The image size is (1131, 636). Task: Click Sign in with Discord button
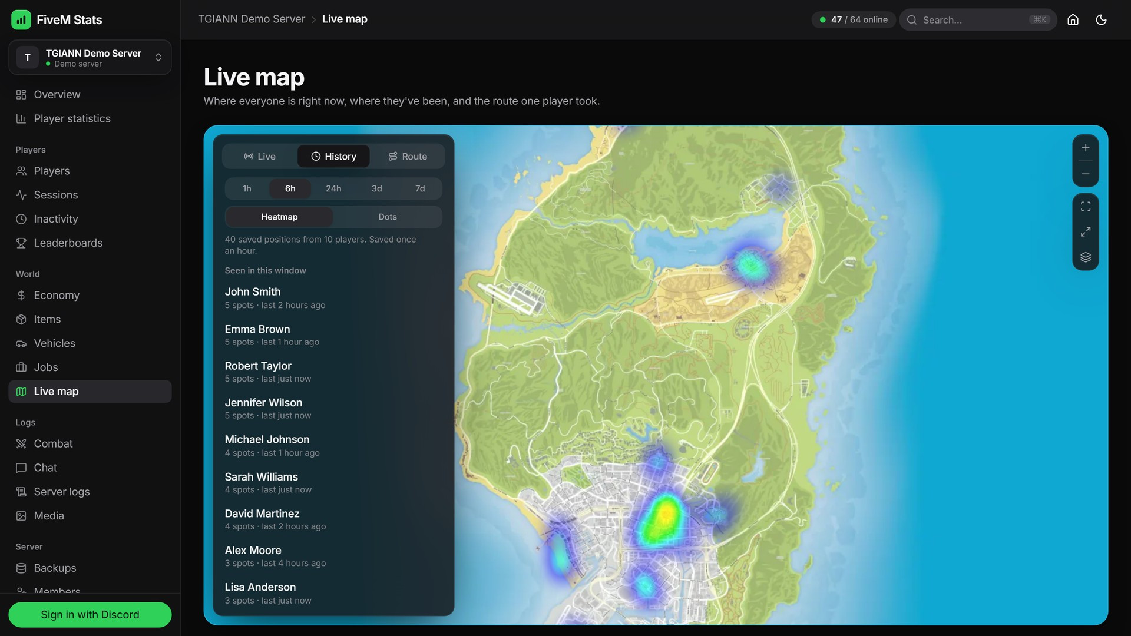(x=90, y=615)
